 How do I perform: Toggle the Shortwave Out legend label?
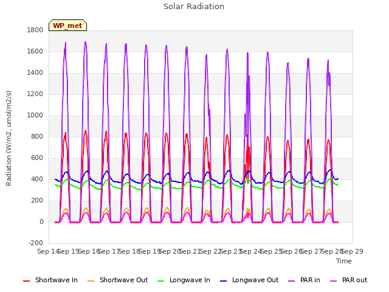coord(123,280)
